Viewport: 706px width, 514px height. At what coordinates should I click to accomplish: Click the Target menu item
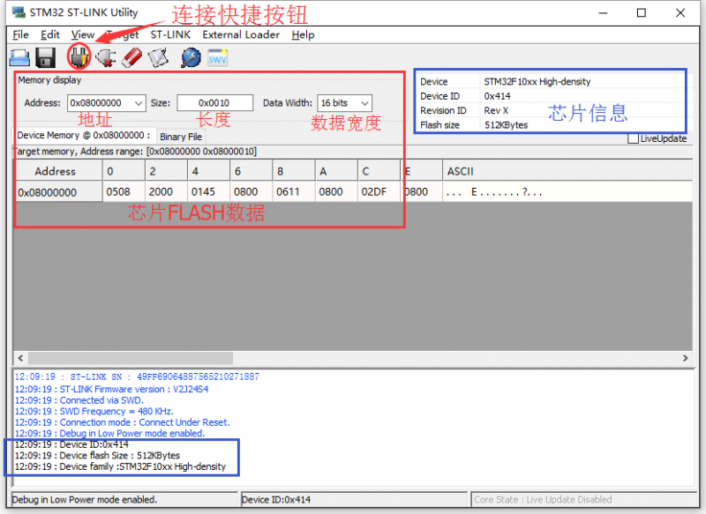click(123, 34)
